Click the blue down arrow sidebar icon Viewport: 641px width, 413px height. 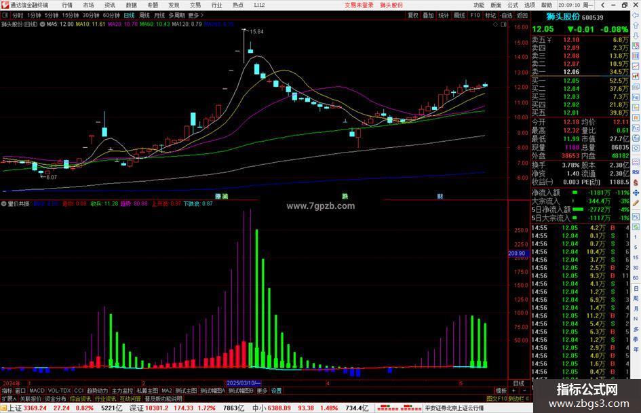pyautogui.click(x=636, y=35)
